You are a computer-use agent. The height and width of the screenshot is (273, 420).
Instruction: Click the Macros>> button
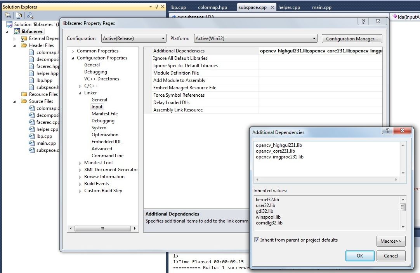click(391, 241)
